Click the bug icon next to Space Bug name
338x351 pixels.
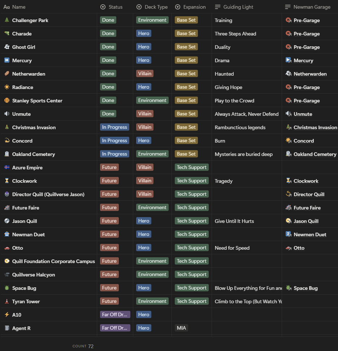pyautogui.click(x=6, y=288)
